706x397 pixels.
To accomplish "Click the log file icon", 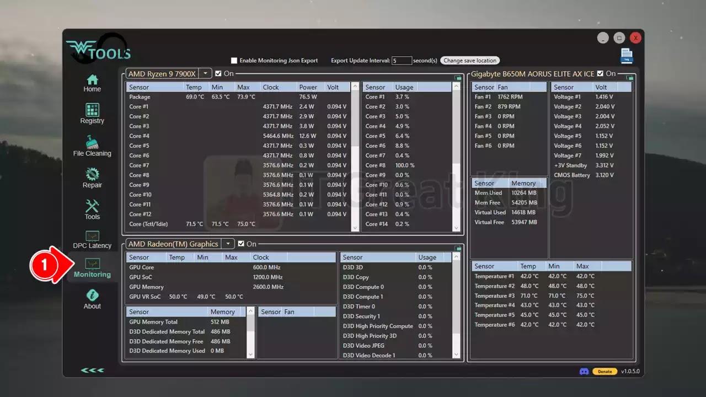I will (627, 56).
